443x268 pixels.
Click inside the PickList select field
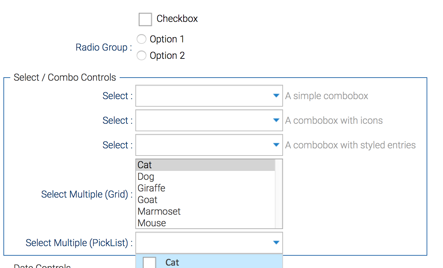click(x=203, y=243)
